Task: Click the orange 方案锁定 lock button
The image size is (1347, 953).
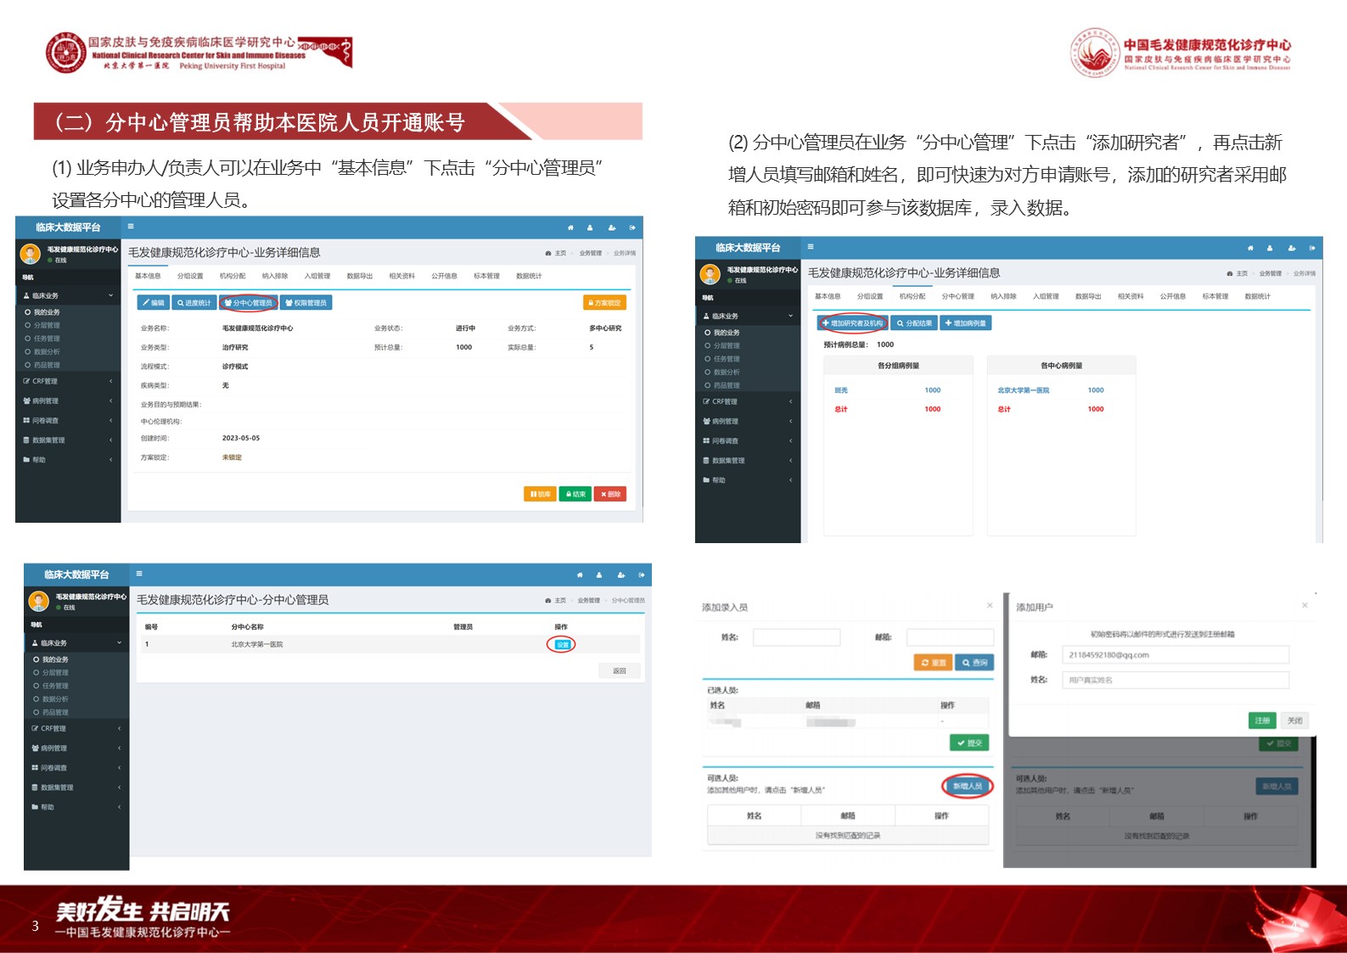Action: [604, 303]
